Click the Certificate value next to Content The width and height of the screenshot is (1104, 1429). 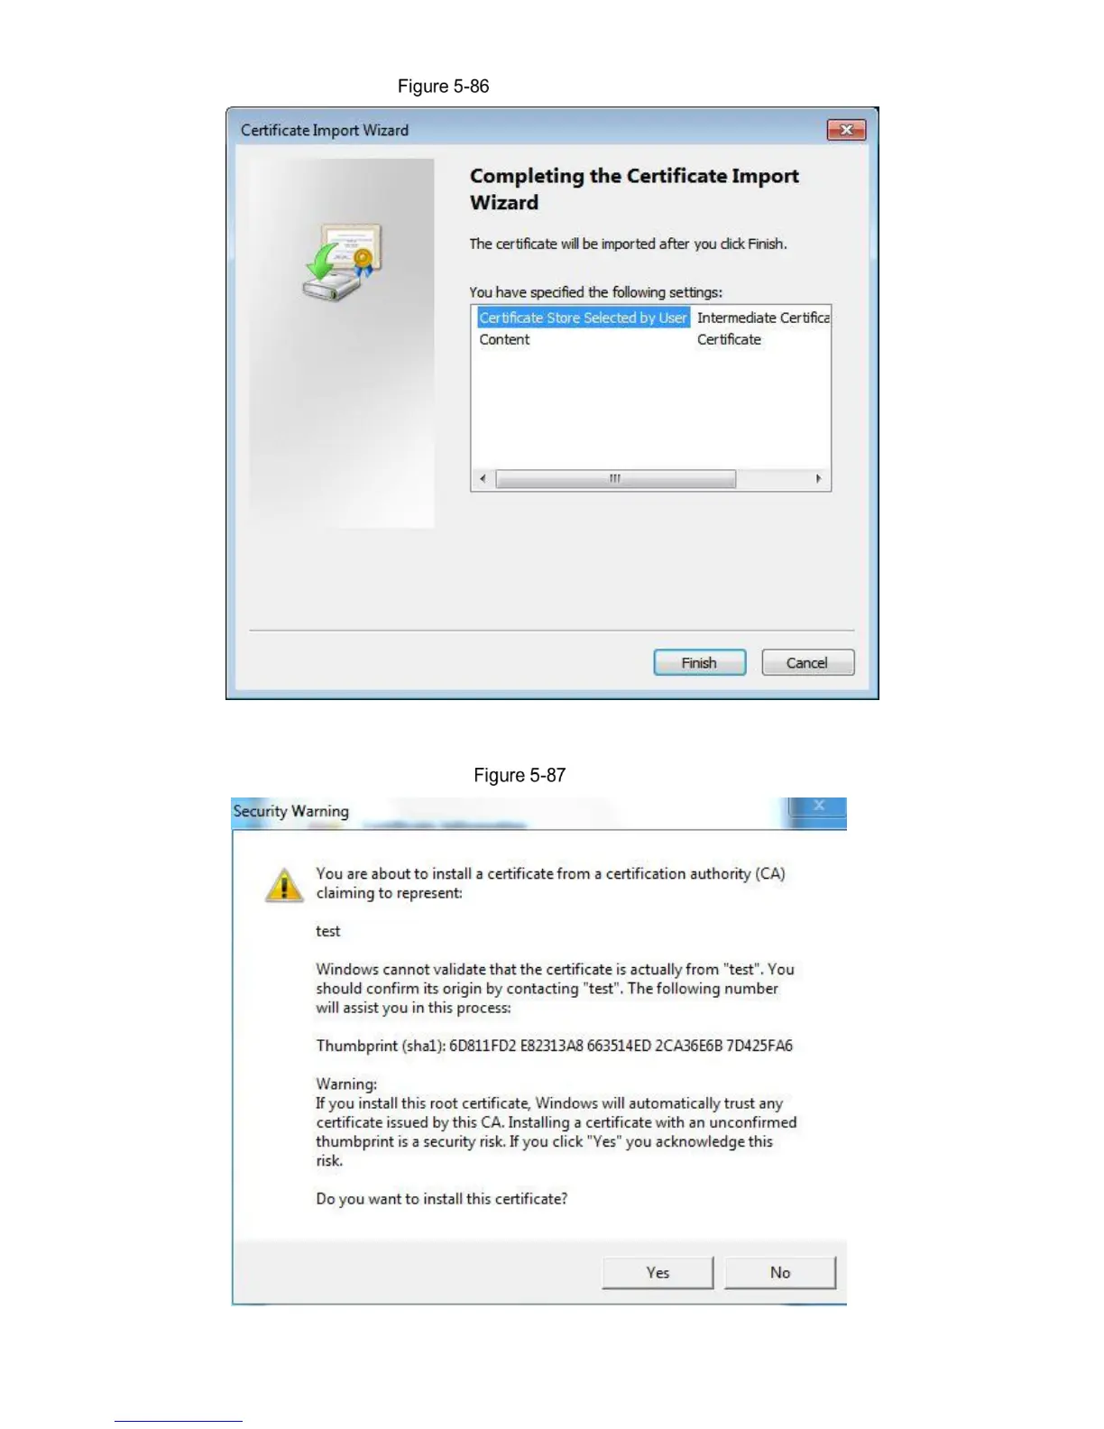729,339
